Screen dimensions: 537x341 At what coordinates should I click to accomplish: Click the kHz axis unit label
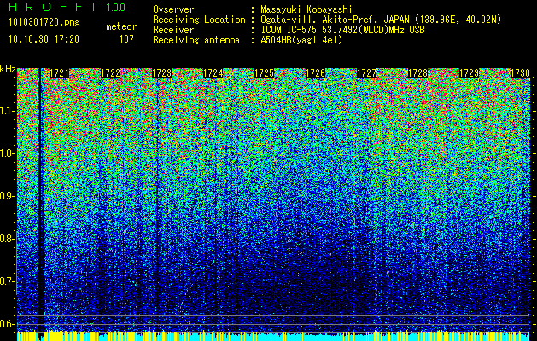(x=8, y=69)
